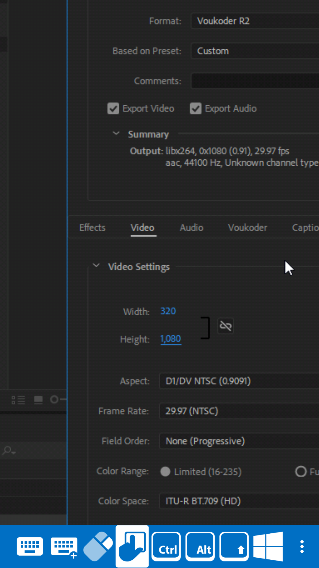The width and height of the screenshot is (319, 568).
Task: Open the three-dot more options menu
Action: [302, 546]
